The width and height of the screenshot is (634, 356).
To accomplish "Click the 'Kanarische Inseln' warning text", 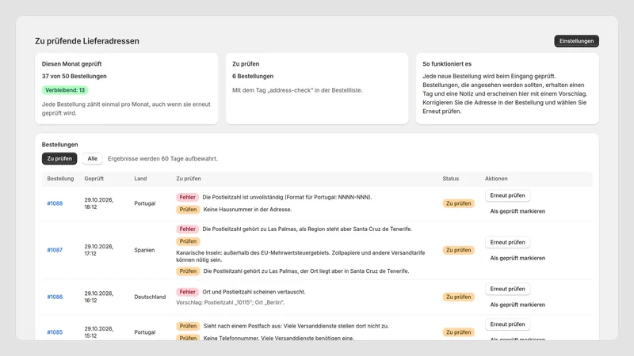I will pos(300,256).
